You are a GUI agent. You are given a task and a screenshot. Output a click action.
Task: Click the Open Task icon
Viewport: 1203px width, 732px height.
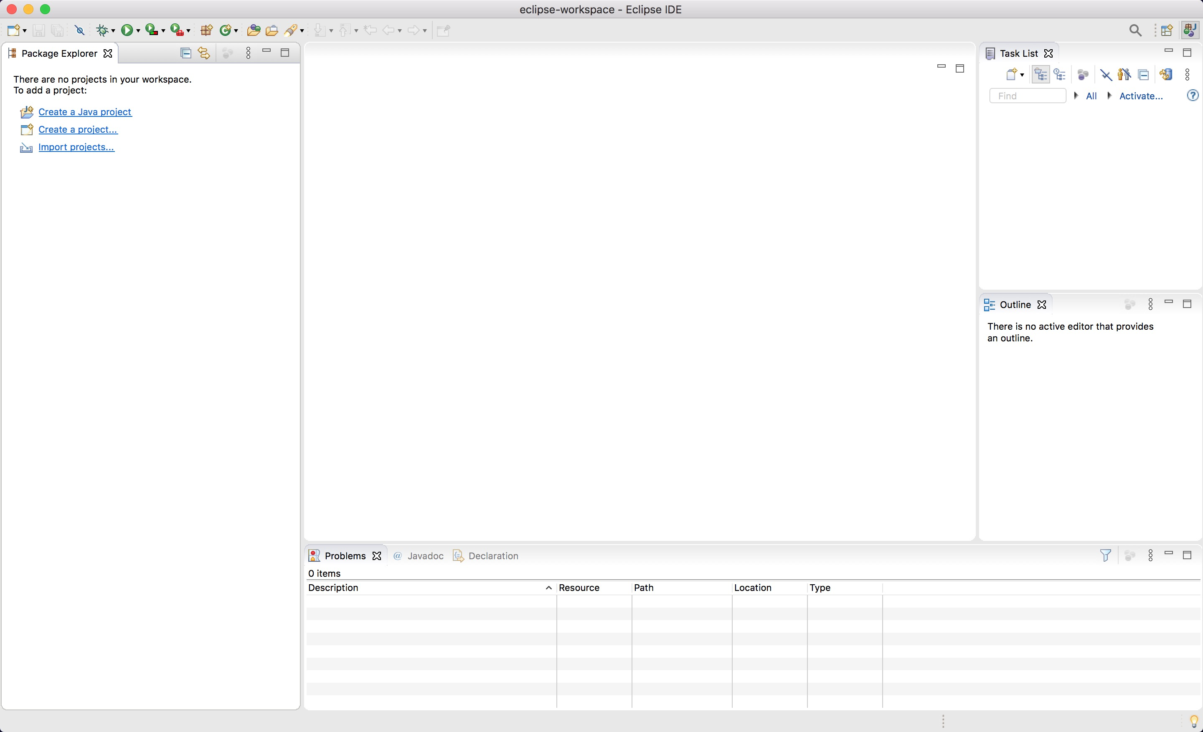272,30
